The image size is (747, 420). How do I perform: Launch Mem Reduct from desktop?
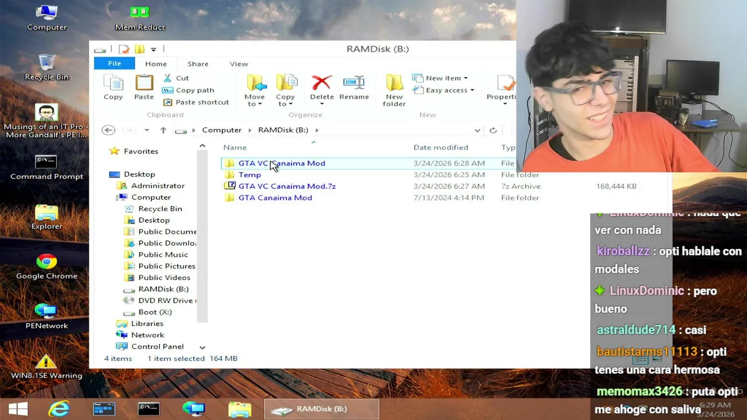pyautogui.click(x=140, y=17)
